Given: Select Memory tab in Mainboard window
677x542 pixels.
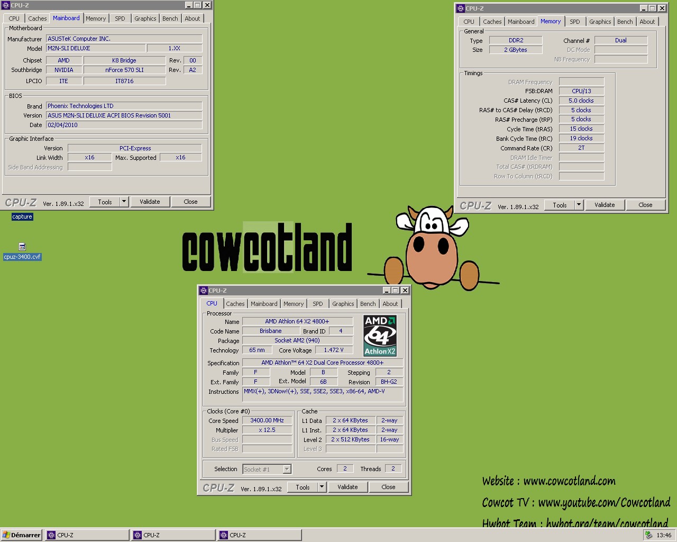Looking at the screenshot, I should [96, 19].
